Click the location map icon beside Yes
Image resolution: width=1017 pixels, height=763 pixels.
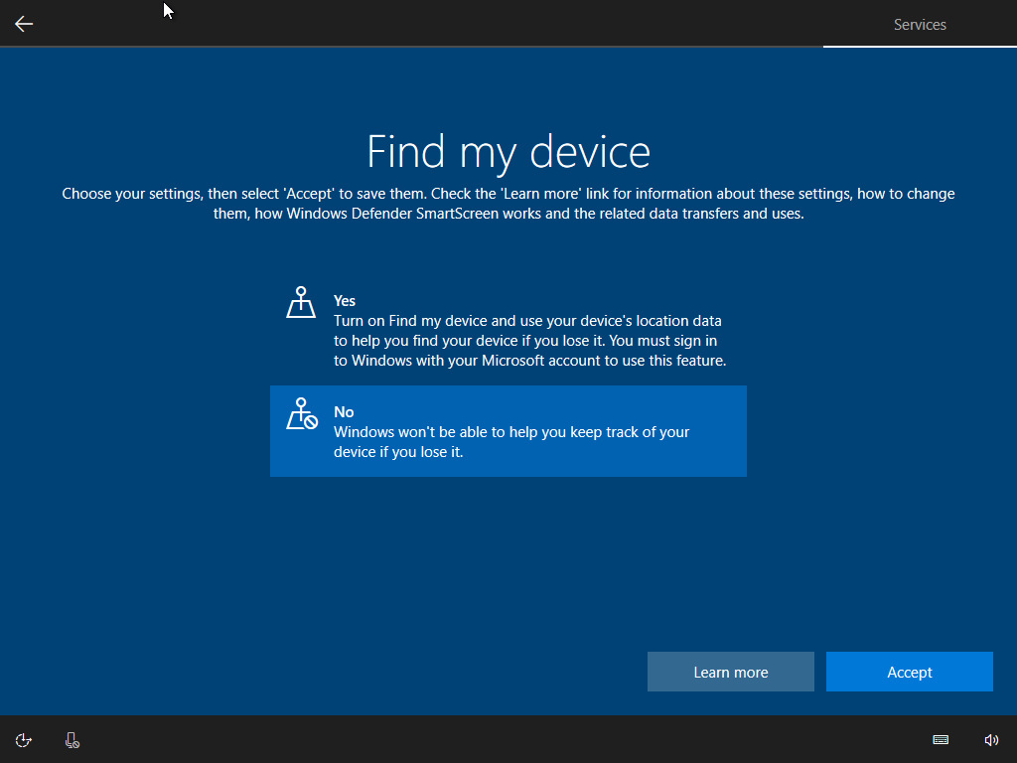coord(301,302)
